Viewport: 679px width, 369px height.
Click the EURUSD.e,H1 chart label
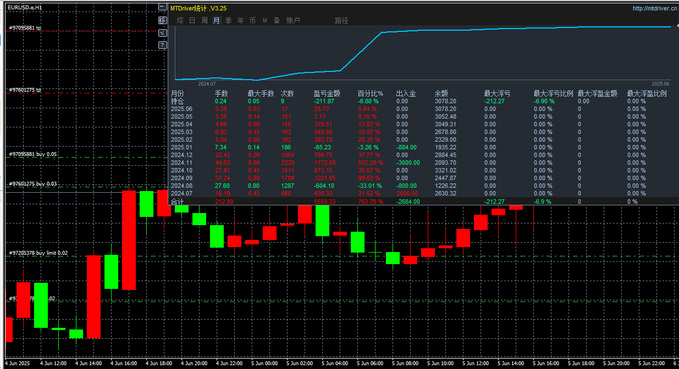(x=24, y=8)
